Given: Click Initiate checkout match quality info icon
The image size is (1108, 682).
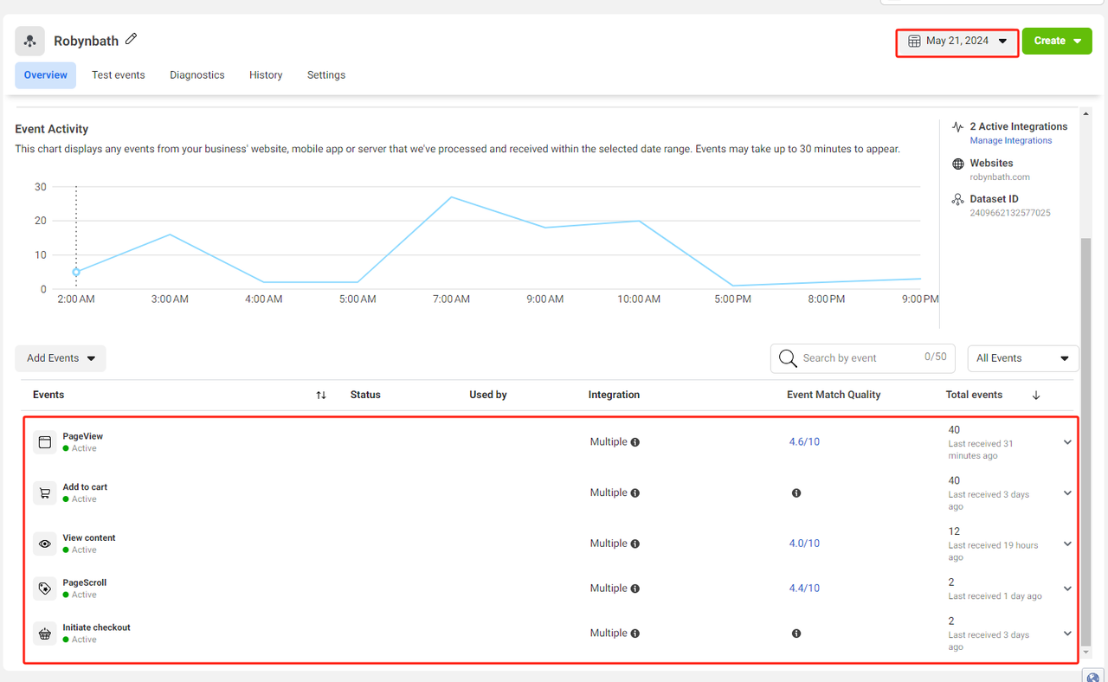Looking at the screenshot, I should click(796, 634).
